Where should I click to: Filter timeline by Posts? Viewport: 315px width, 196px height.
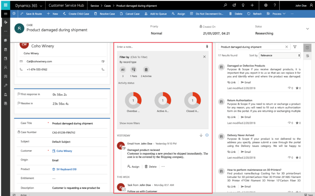pyautogui.click(x=133, y=70)
